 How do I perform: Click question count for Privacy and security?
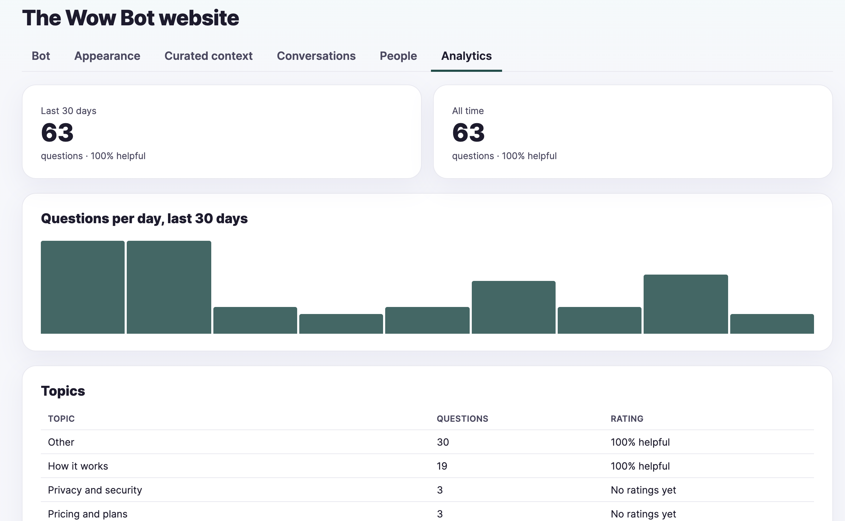[440, 490]
